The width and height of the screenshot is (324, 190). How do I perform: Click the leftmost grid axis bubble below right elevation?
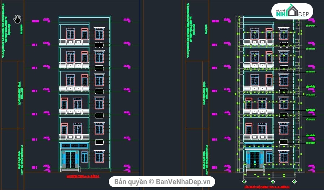click(244, 181)
